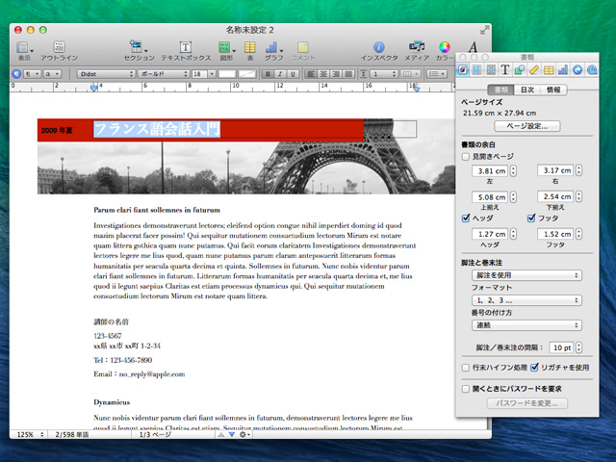Select the text inspector T icon
The image size is (616, 462).
505,70
